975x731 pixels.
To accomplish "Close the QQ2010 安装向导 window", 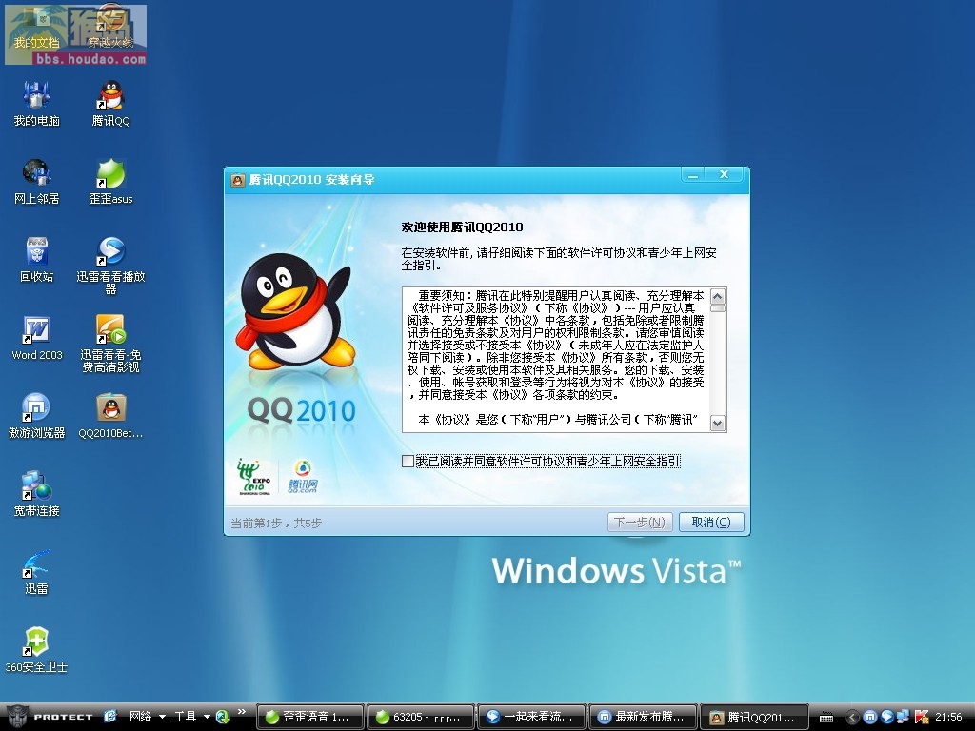I will pyautogui.click(x=725, y=175).
